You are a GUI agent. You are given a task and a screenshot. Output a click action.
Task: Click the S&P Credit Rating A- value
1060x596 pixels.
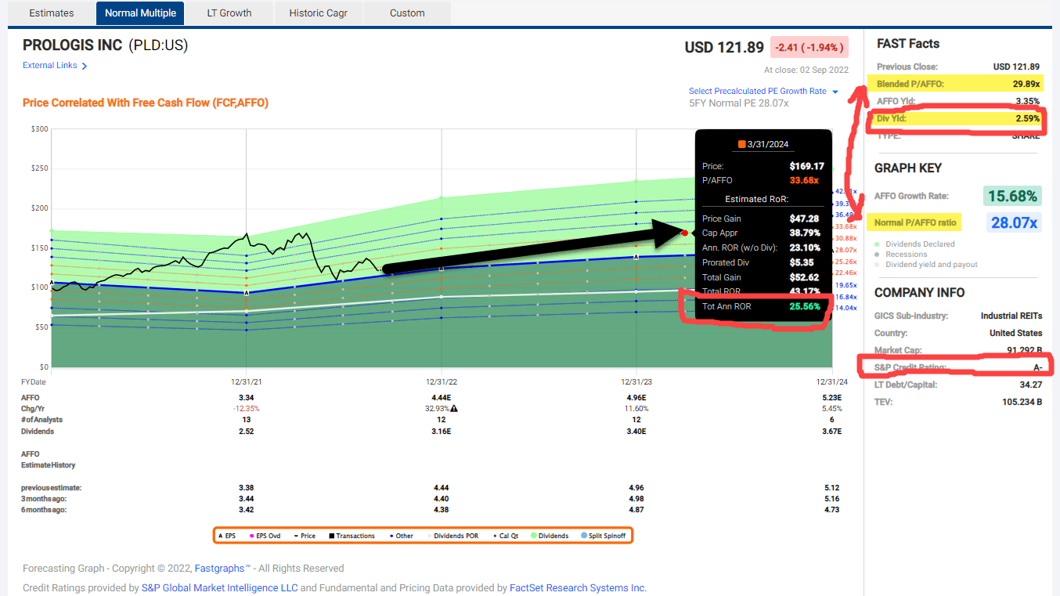coord(1037,367)
